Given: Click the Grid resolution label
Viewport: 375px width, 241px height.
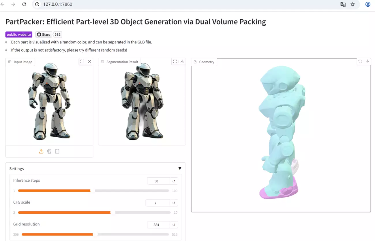Looking at the screenshot, I should click(26, 224).
